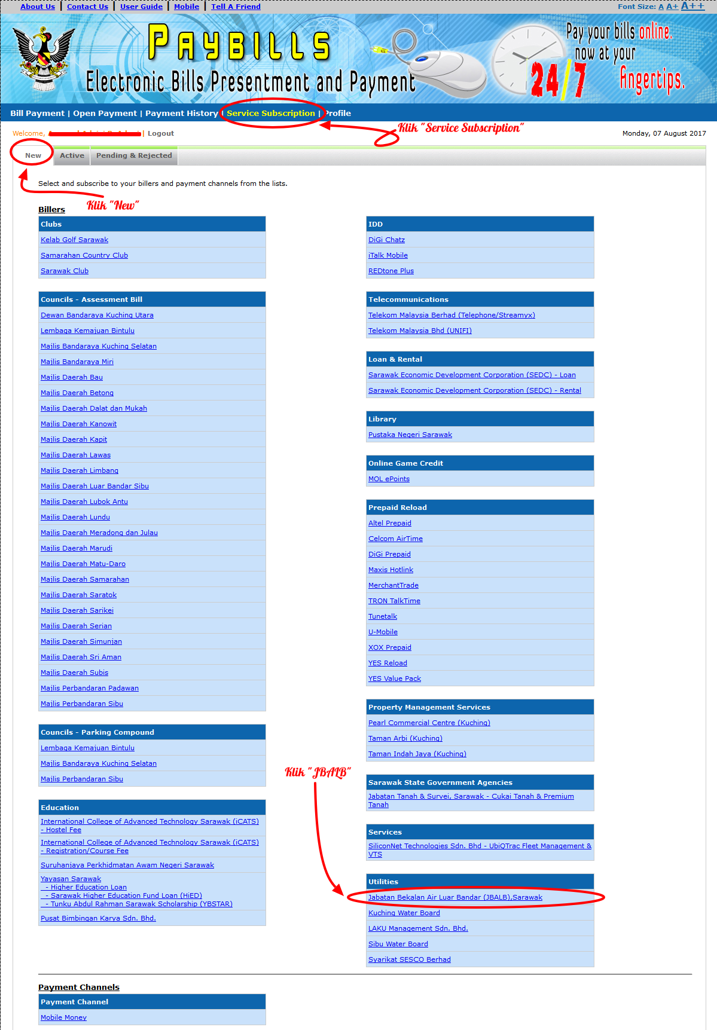Open the Mobile link in top bar

(x=187, y=6)
